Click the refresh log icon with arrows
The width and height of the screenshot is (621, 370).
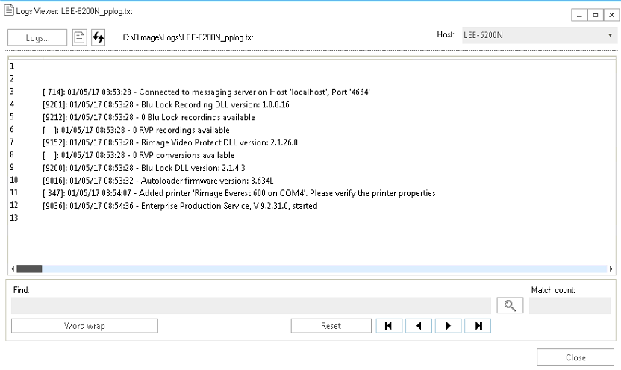(99, 37)
